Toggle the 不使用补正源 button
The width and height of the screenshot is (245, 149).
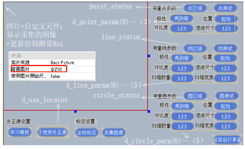tap(52, 132)
